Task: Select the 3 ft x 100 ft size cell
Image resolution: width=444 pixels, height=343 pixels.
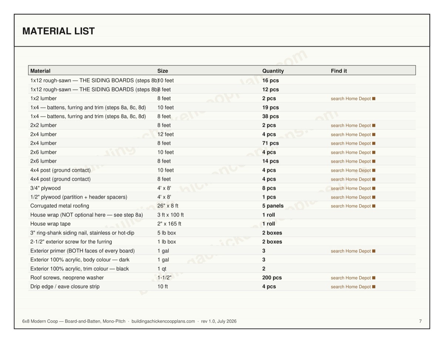Action: pos(171,215)
